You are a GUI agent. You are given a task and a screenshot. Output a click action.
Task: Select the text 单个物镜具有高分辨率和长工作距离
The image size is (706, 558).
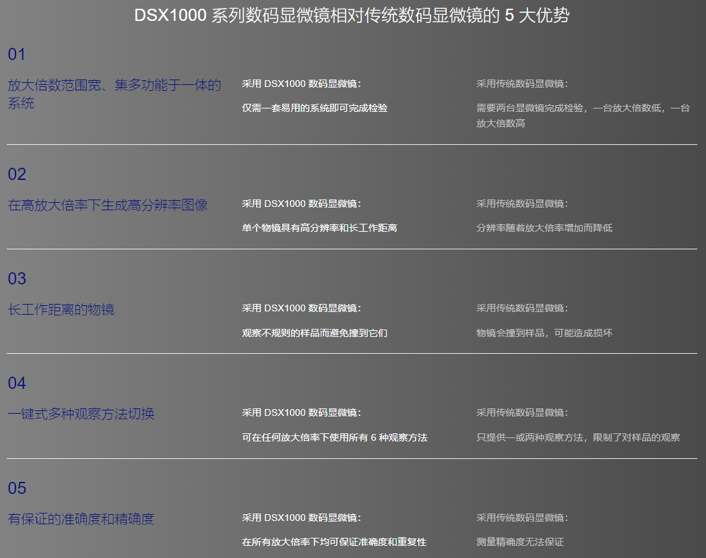pyautogui.click(x=319, y=228)
